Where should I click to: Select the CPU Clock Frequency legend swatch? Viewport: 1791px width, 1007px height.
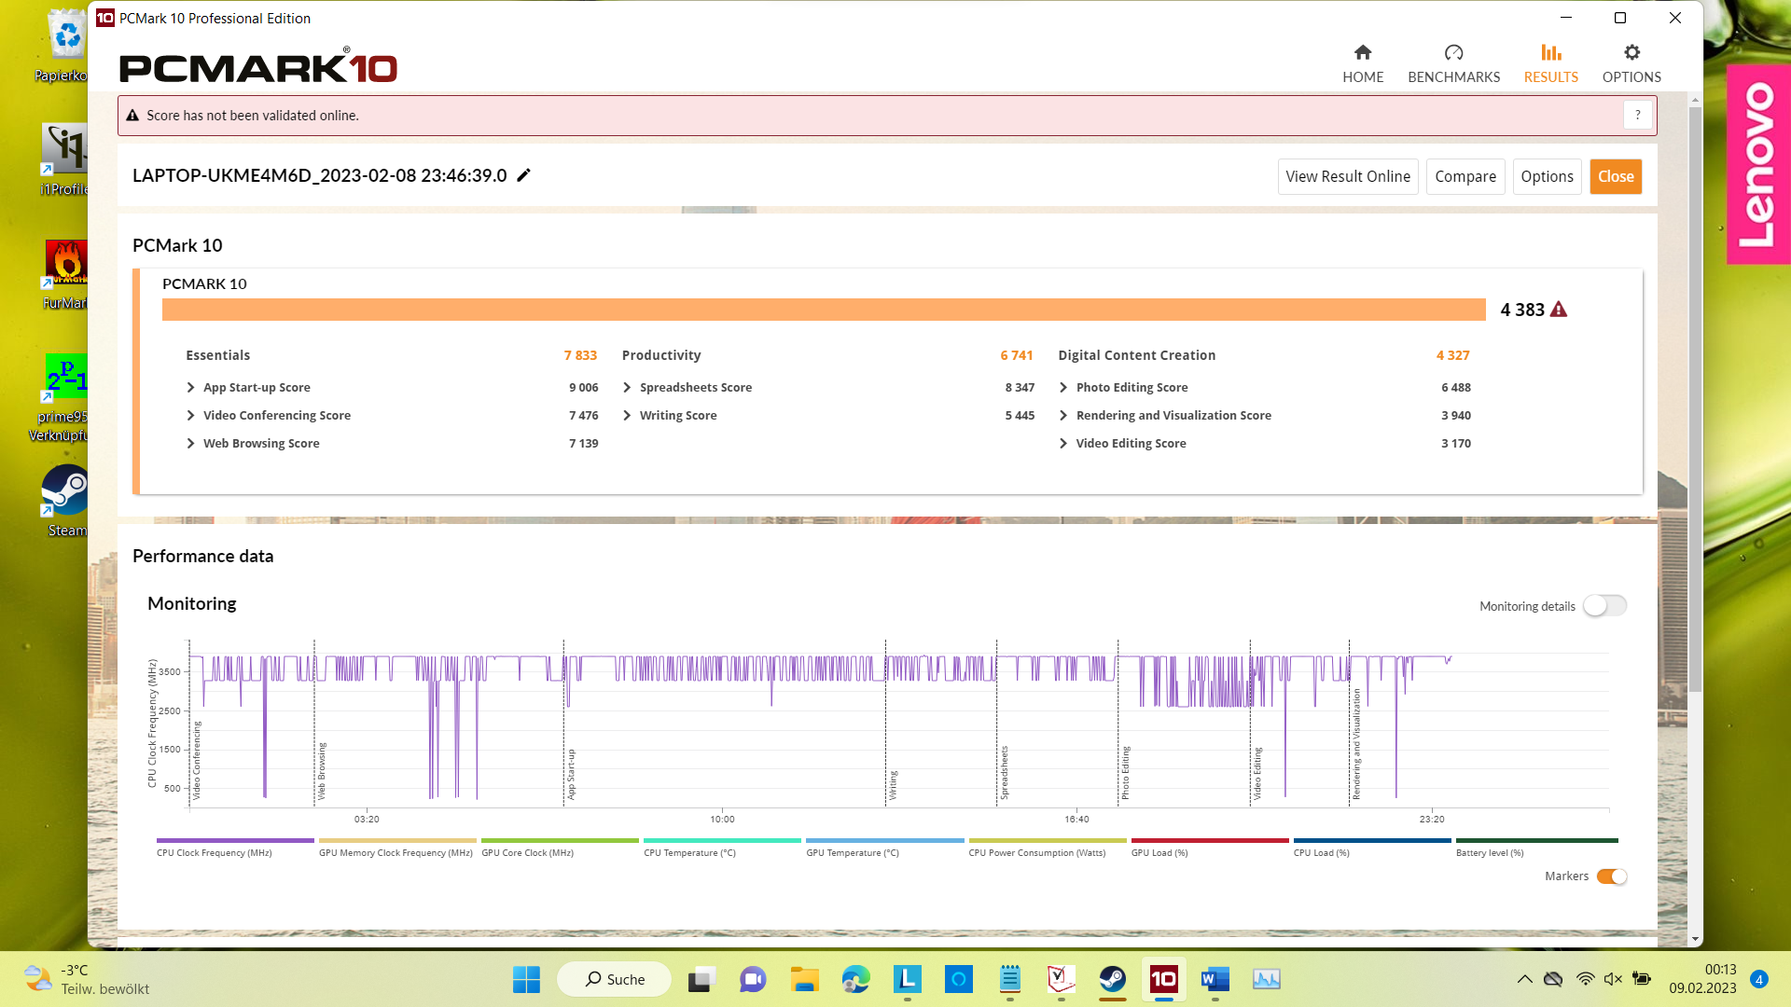pos(235,841)
